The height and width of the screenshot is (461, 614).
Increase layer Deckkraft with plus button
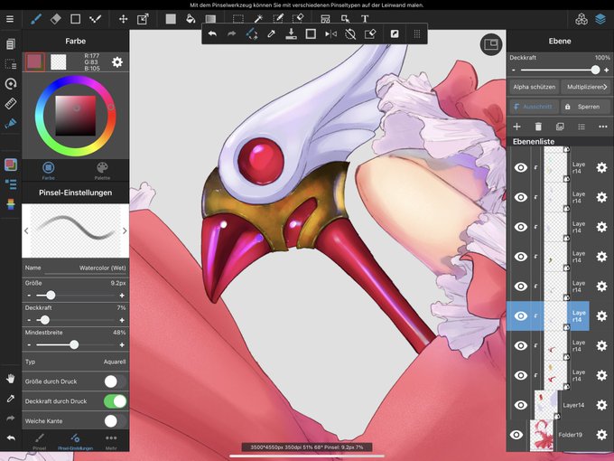tap(606, 70)
